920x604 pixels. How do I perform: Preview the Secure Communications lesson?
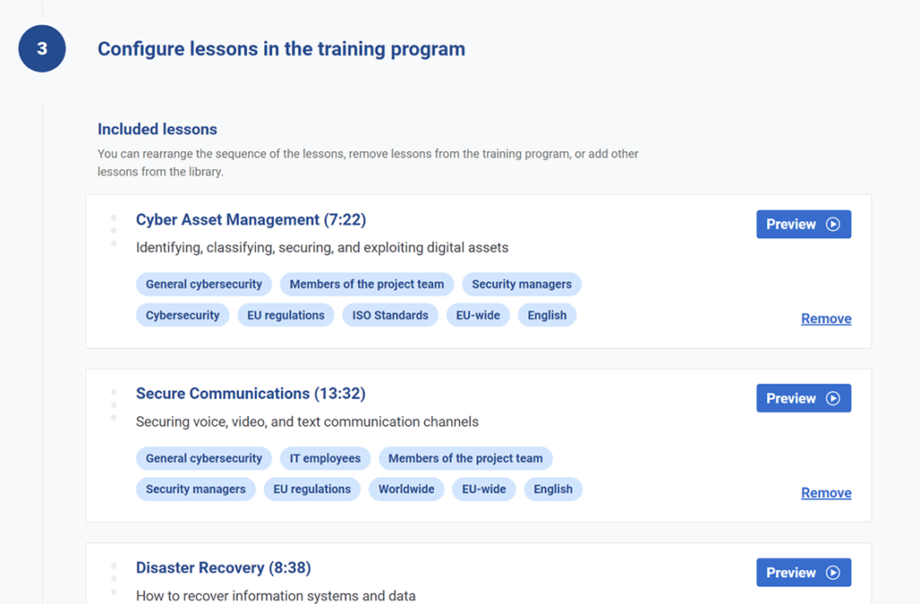tap(803, 397)
